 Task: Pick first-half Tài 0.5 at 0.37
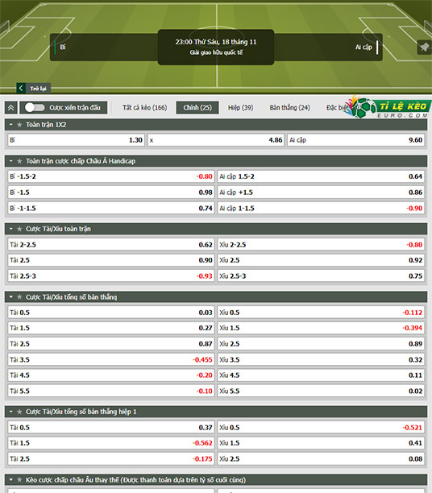110,428
